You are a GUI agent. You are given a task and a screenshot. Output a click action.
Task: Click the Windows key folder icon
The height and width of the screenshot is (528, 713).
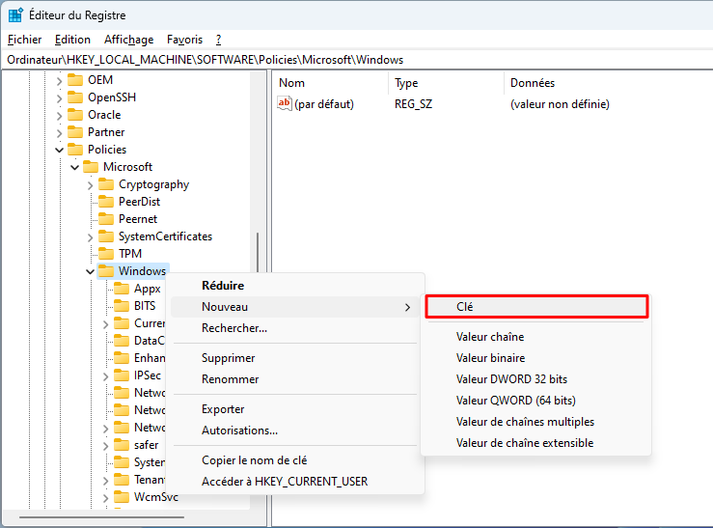pyautogui.click(x=106, y=271)
